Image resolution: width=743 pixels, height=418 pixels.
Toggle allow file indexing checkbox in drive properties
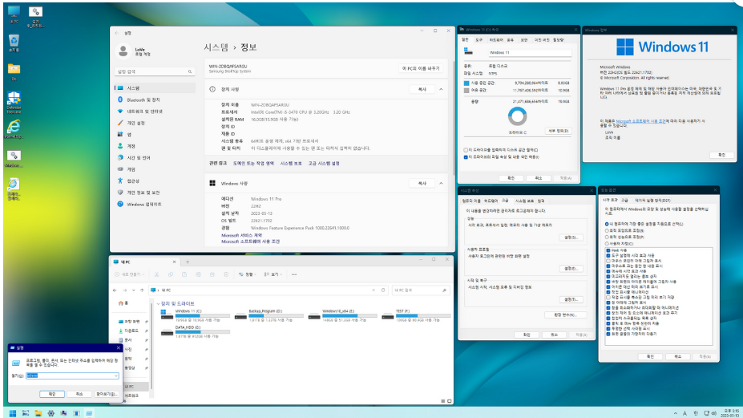click(x=466, y=157)
